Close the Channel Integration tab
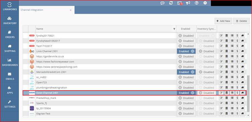 [71, 10]
